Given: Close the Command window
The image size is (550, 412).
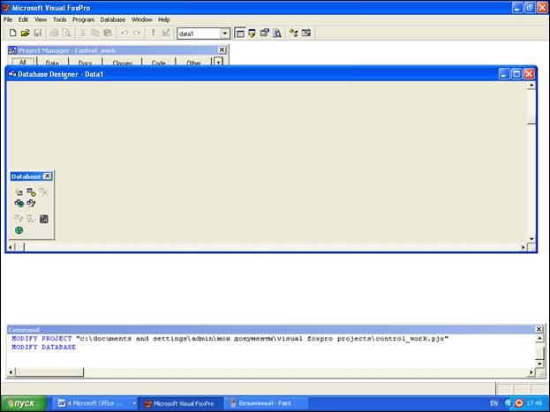Looking at the screenshot, I should click(539, 329).
